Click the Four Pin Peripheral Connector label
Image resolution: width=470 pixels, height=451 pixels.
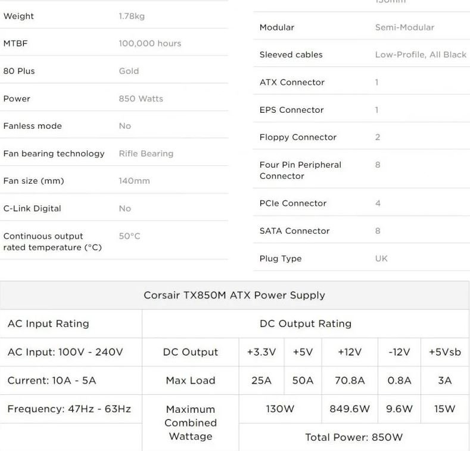(300, 171)
